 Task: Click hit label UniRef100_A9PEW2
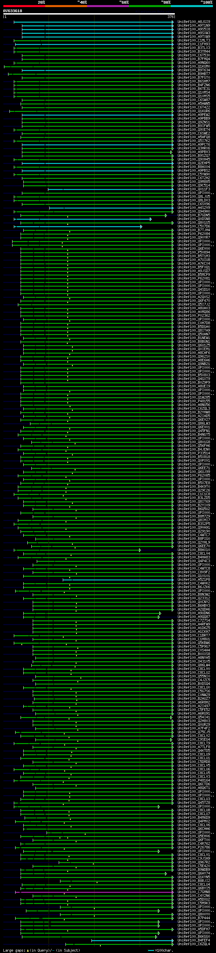194,115
